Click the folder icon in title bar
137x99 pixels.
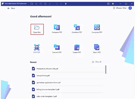[x=32, y=4]
